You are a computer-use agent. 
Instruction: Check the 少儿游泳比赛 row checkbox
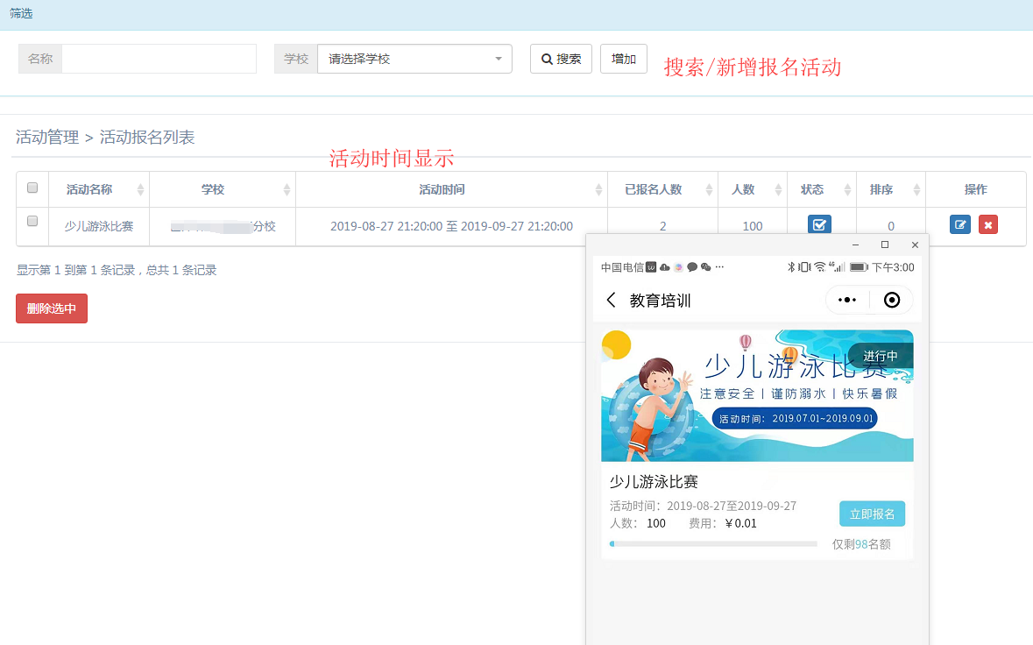point(32,221)
